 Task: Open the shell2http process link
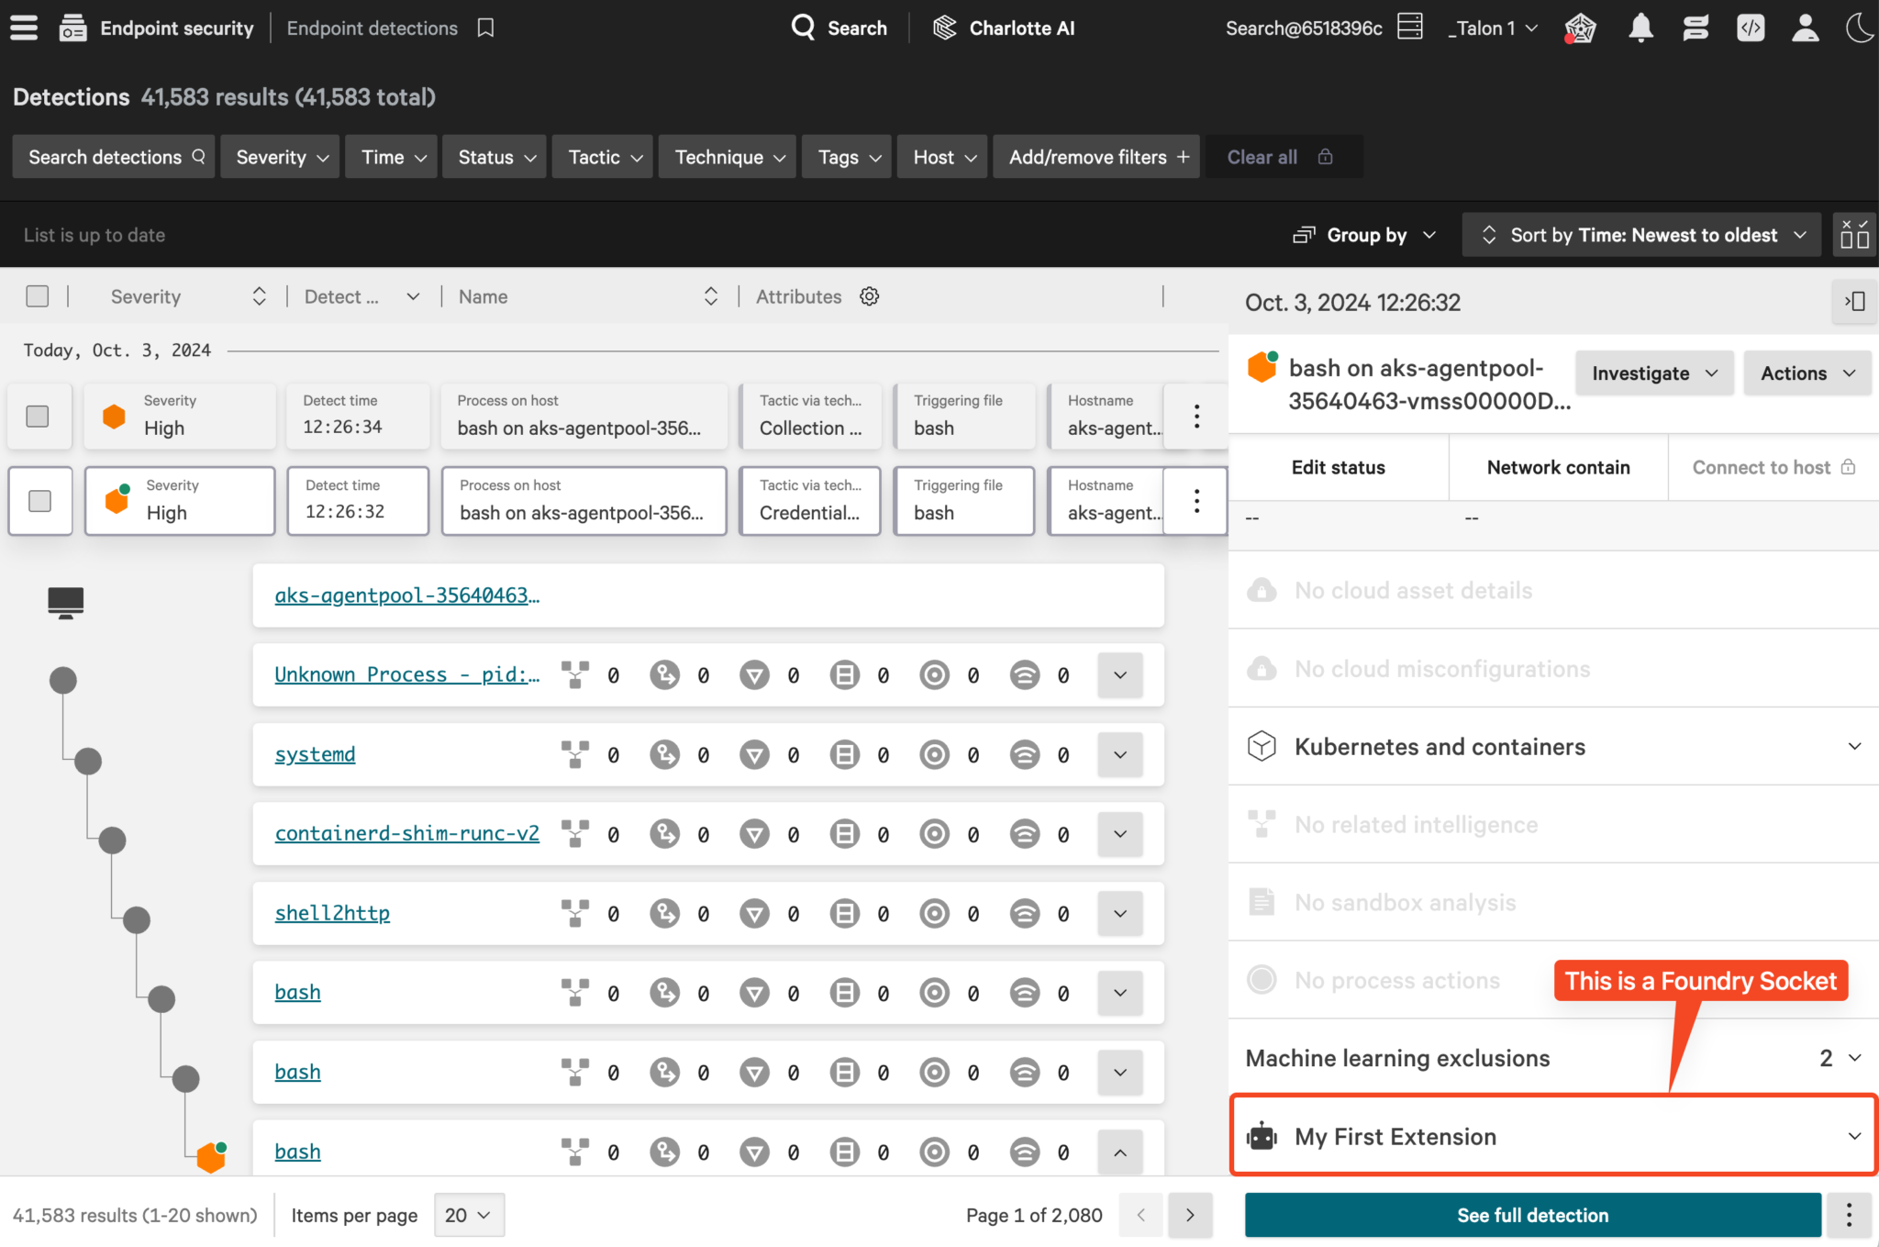tap(331, 913)
